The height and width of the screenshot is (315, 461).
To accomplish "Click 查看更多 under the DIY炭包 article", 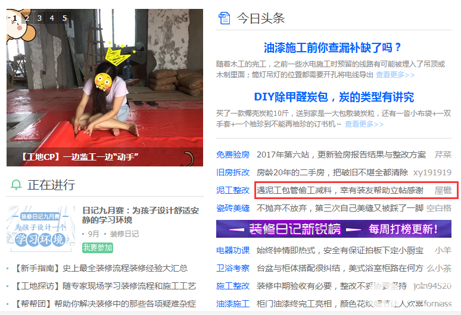I will pos(364,124).
